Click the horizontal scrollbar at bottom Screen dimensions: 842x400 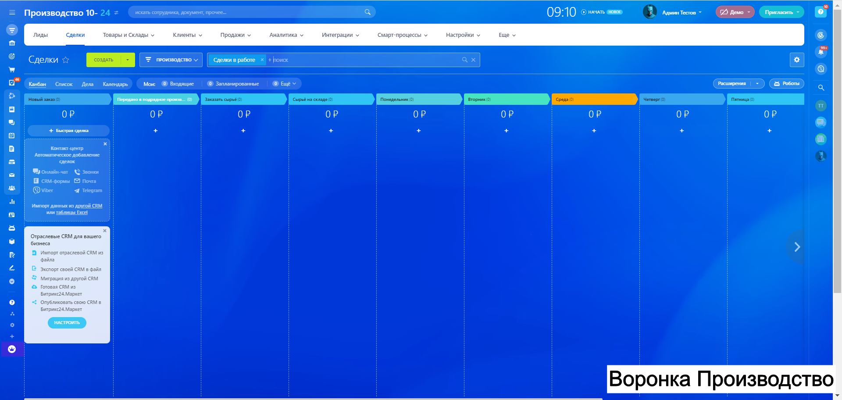[313, 399]
